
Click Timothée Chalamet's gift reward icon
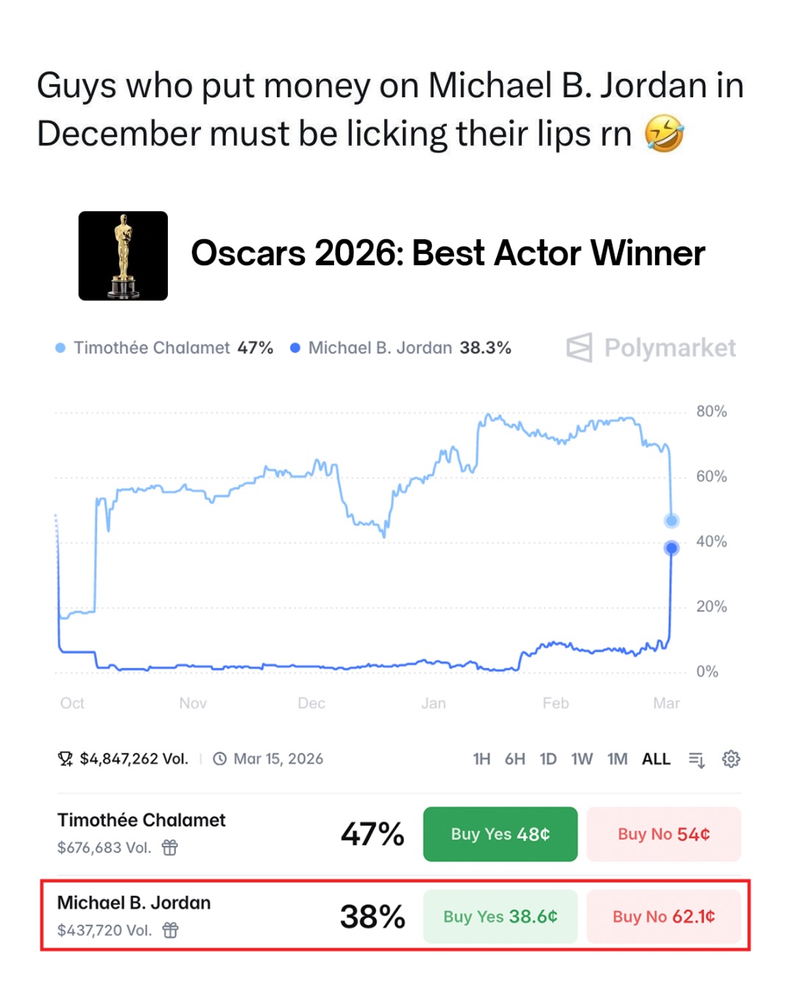(170, 847)
